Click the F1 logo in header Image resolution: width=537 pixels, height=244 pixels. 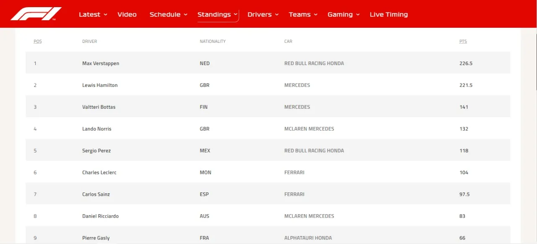pyautogui.click(x=36, y=14)
